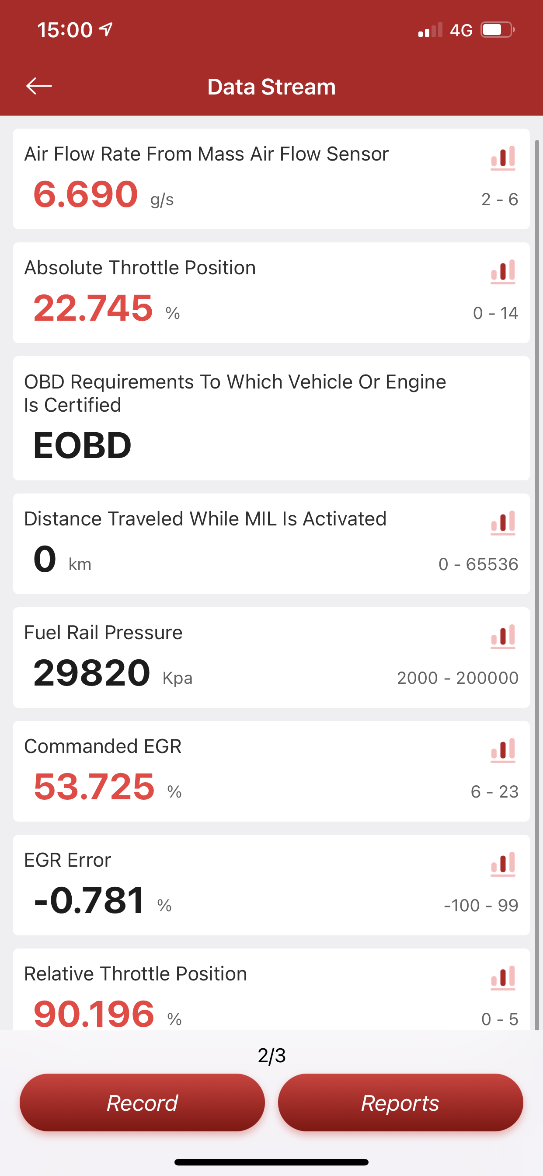543x1176 pixels.
Task: Open the Reports button
Action: (400, 1102)
